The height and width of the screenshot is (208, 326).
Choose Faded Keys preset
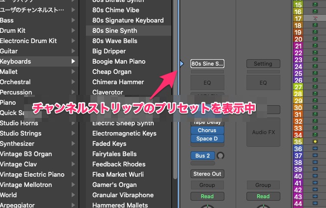(129, 143)
